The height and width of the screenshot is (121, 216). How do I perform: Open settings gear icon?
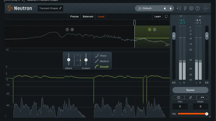tap(191, 8)
